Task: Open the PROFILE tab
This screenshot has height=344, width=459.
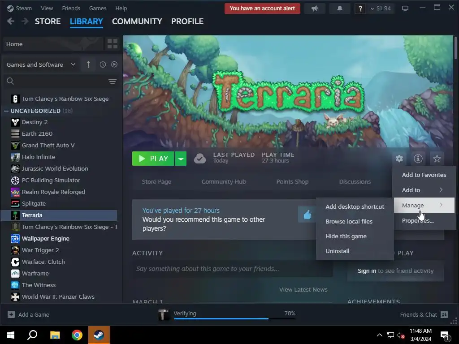Action: (187, 21)
